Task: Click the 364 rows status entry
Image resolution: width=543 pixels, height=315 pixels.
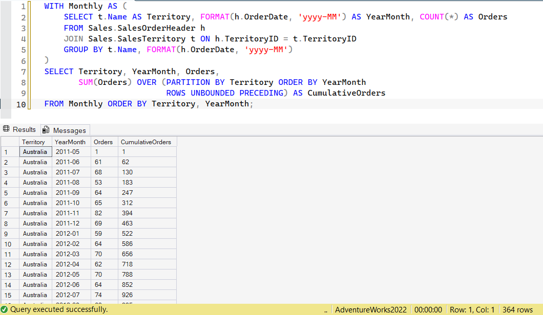Action: click(x=517, y=310)
